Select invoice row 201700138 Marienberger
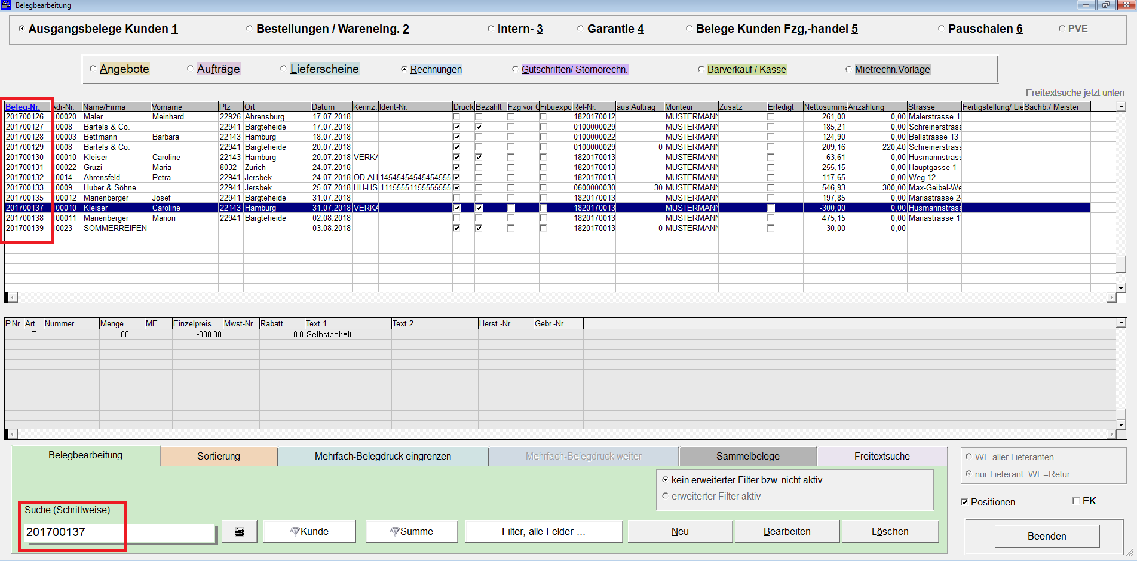The width and height of the screenshot is (1137, 561). (x=547, y=218)
